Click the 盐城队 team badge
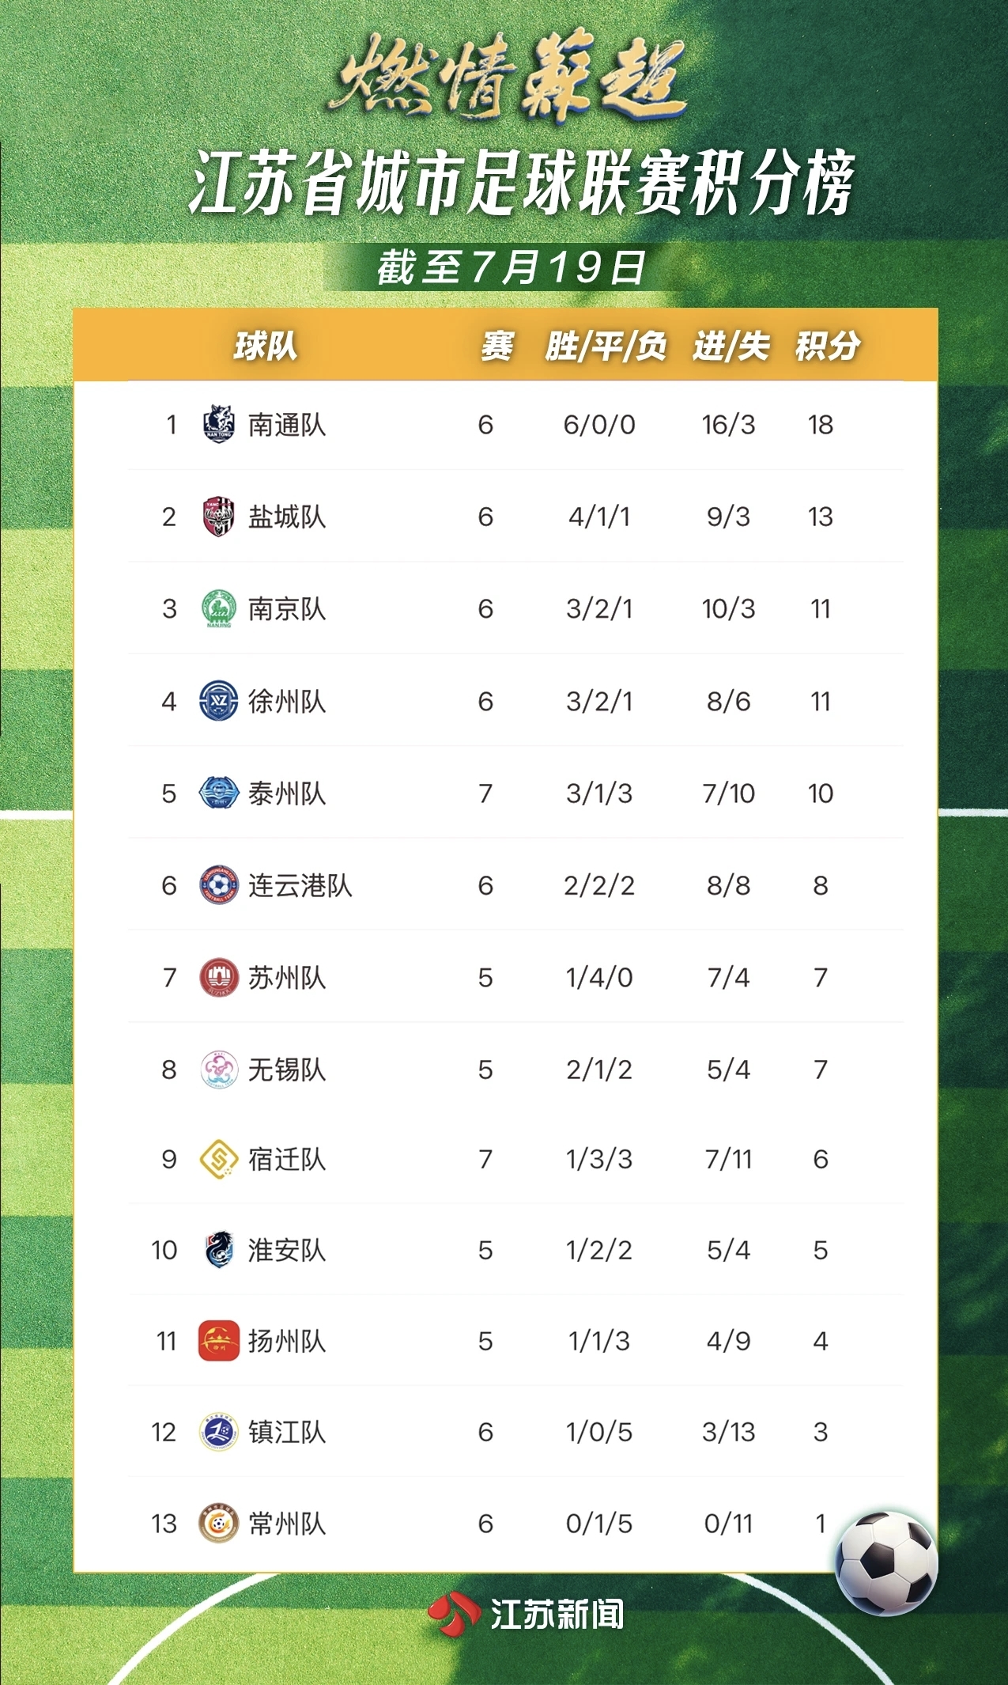1008x1685 pixels. [x=218, y=517]
